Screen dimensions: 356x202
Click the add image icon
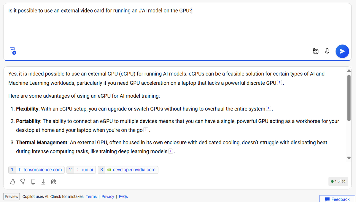tap(316, 51)
